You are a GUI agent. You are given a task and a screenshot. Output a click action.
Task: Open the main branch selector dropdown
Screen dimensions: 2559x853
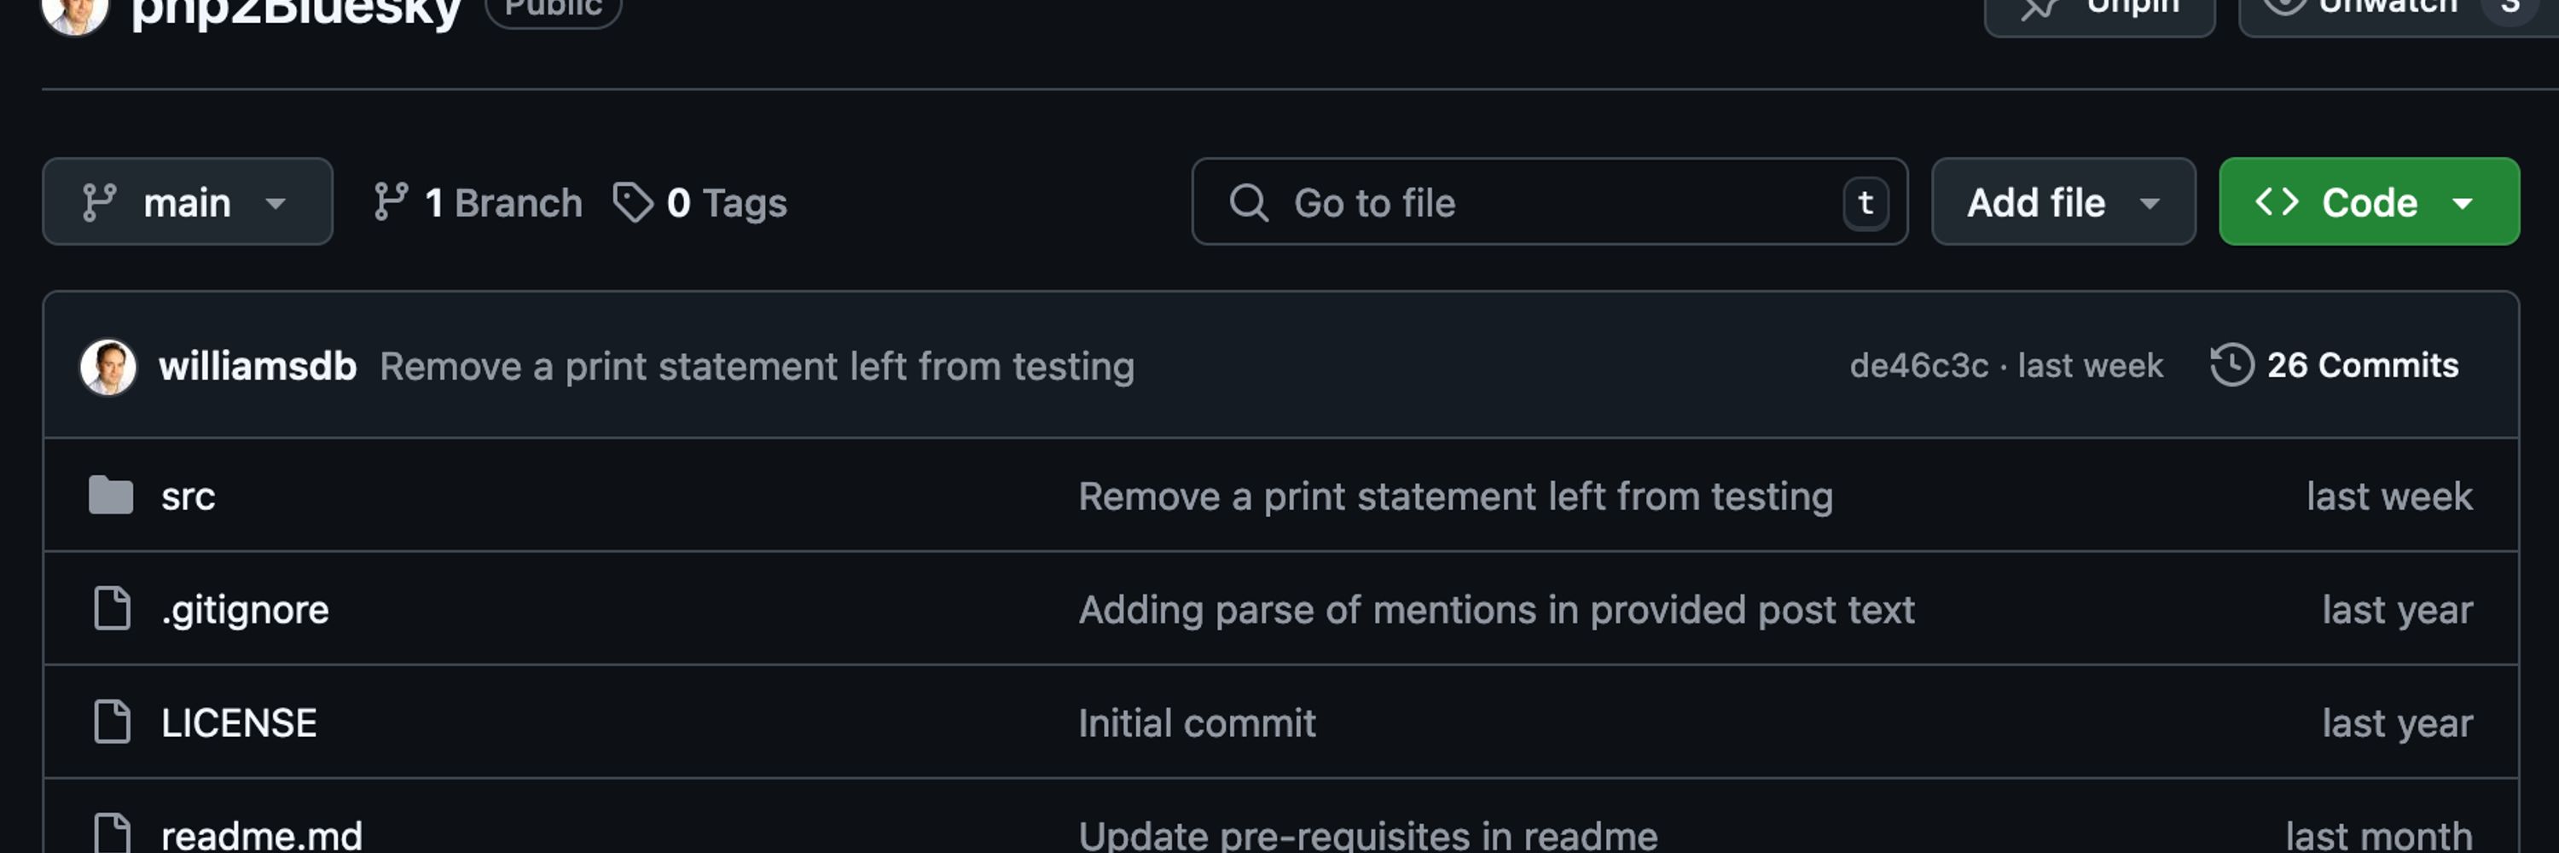[187, 201]
